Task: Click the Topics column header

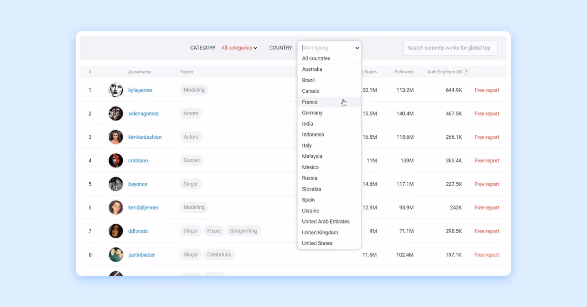Action: (187, 72)
